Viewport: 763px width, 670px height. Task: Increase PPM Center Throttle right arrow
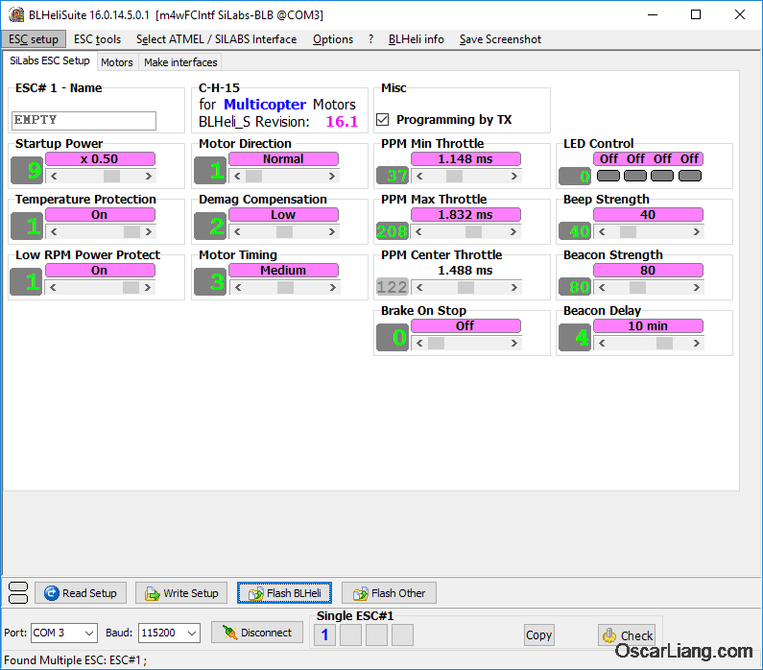coord(513,288)
